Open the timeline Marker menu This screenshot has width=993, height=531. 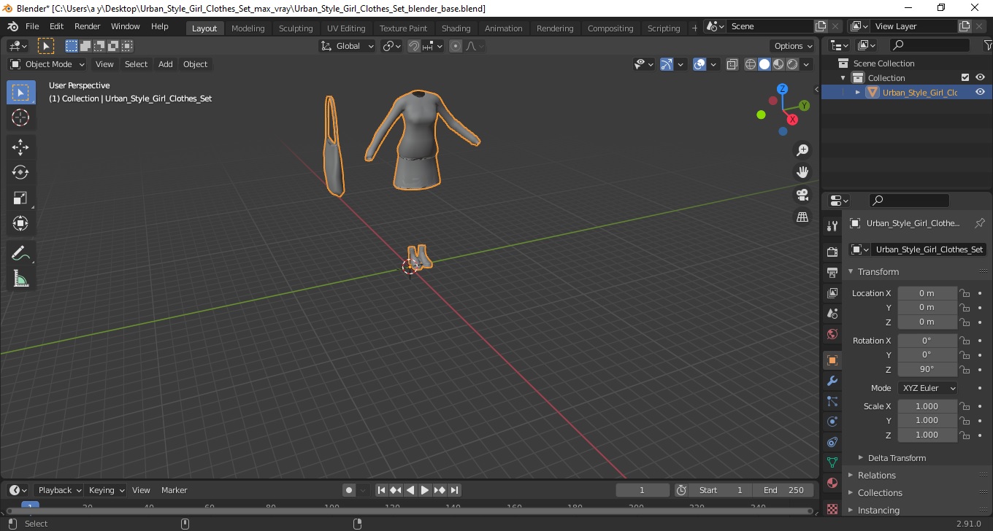[175, 490]
